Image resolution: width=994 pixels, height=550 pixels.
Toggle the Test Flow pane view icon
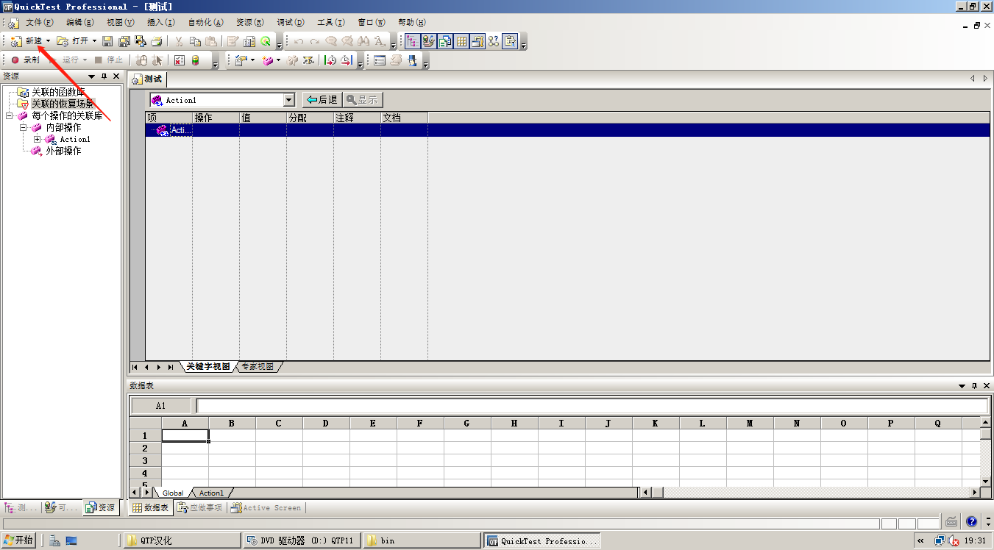point(413,41)
